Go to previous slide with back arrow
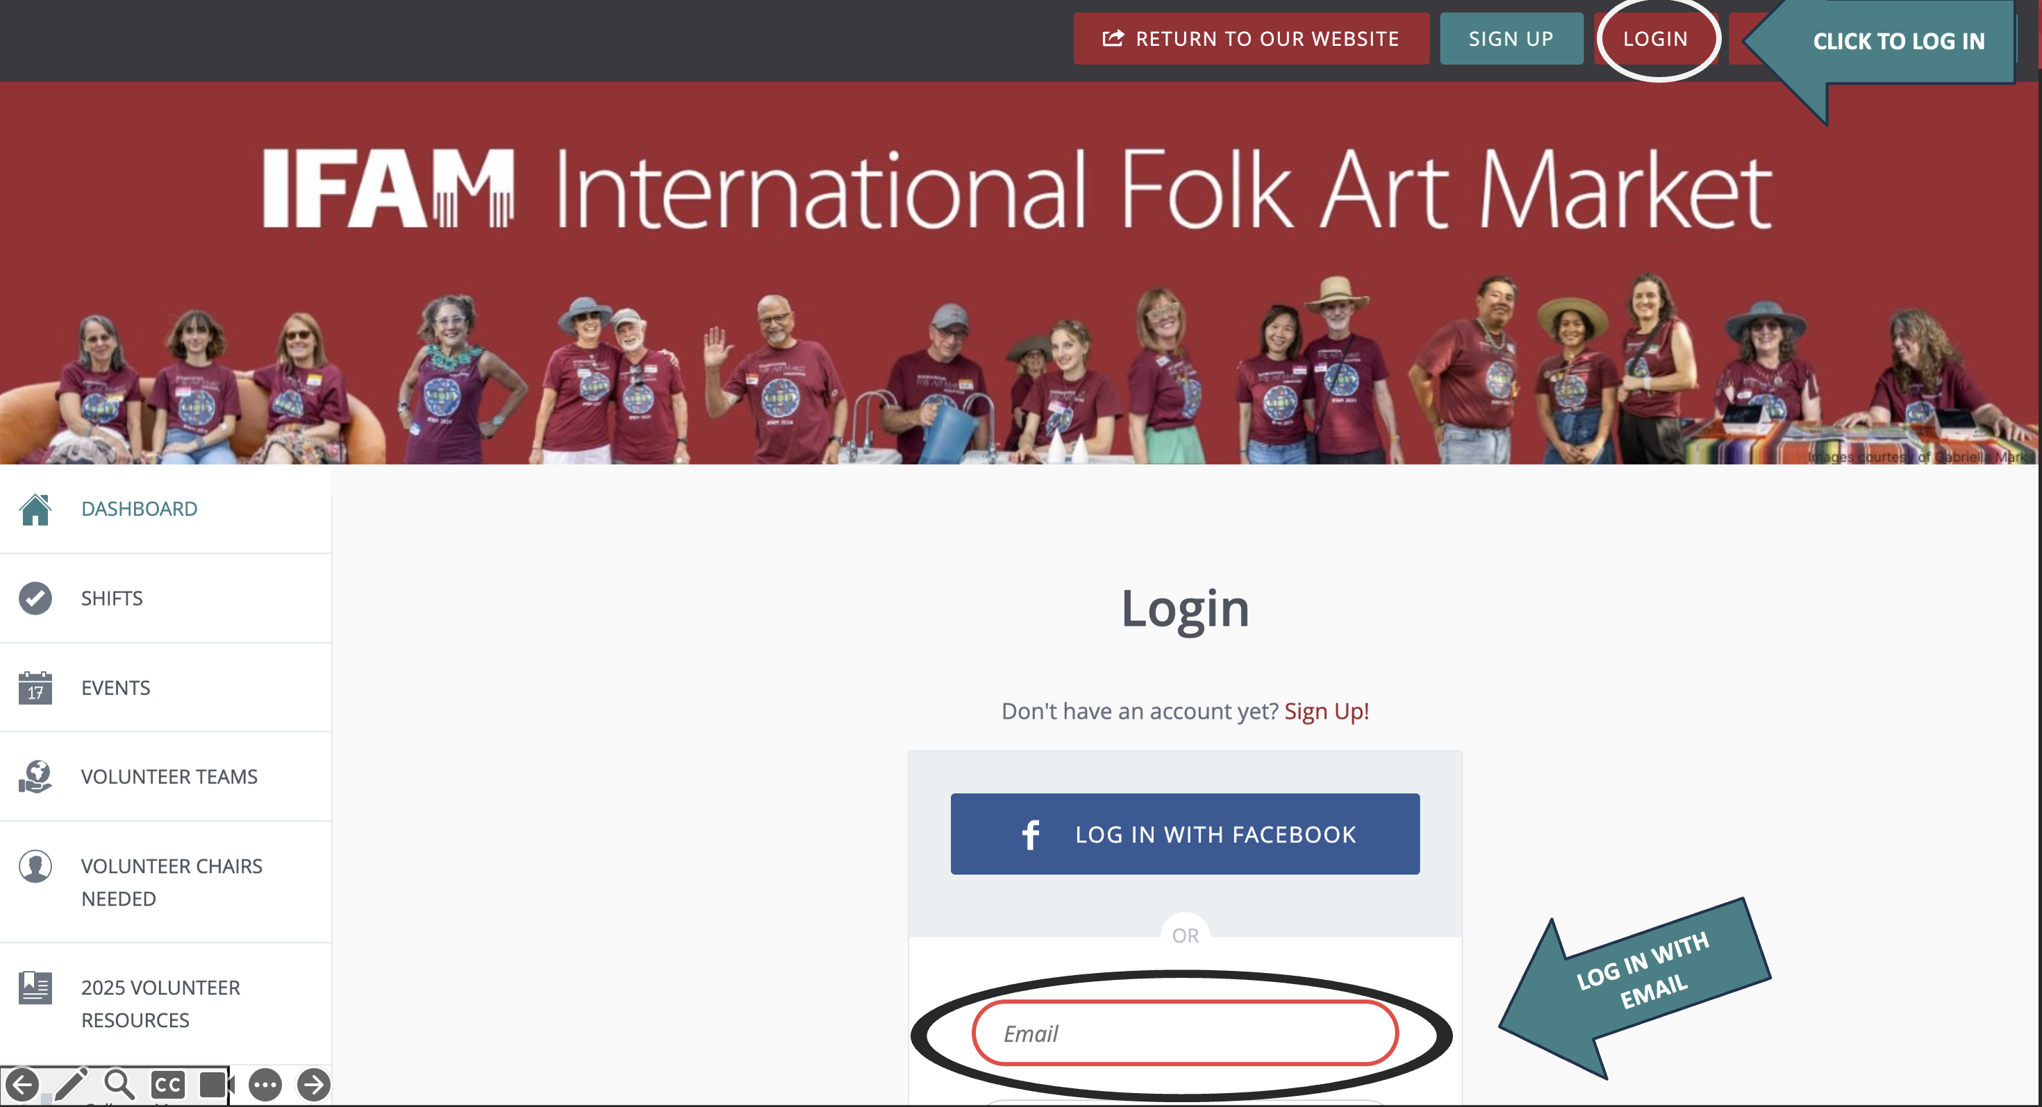2042x1107 pixels. (x=22, y=1084)
